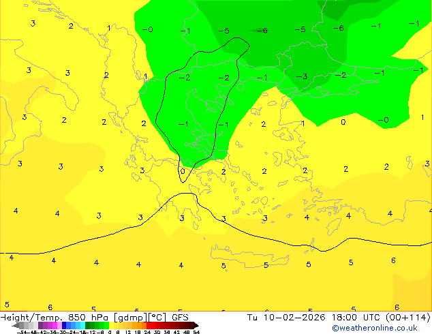The image size is (432, 334).
Task: Click the date 'Tu 10-02-2026'
Action: click(x=286, y=318)
